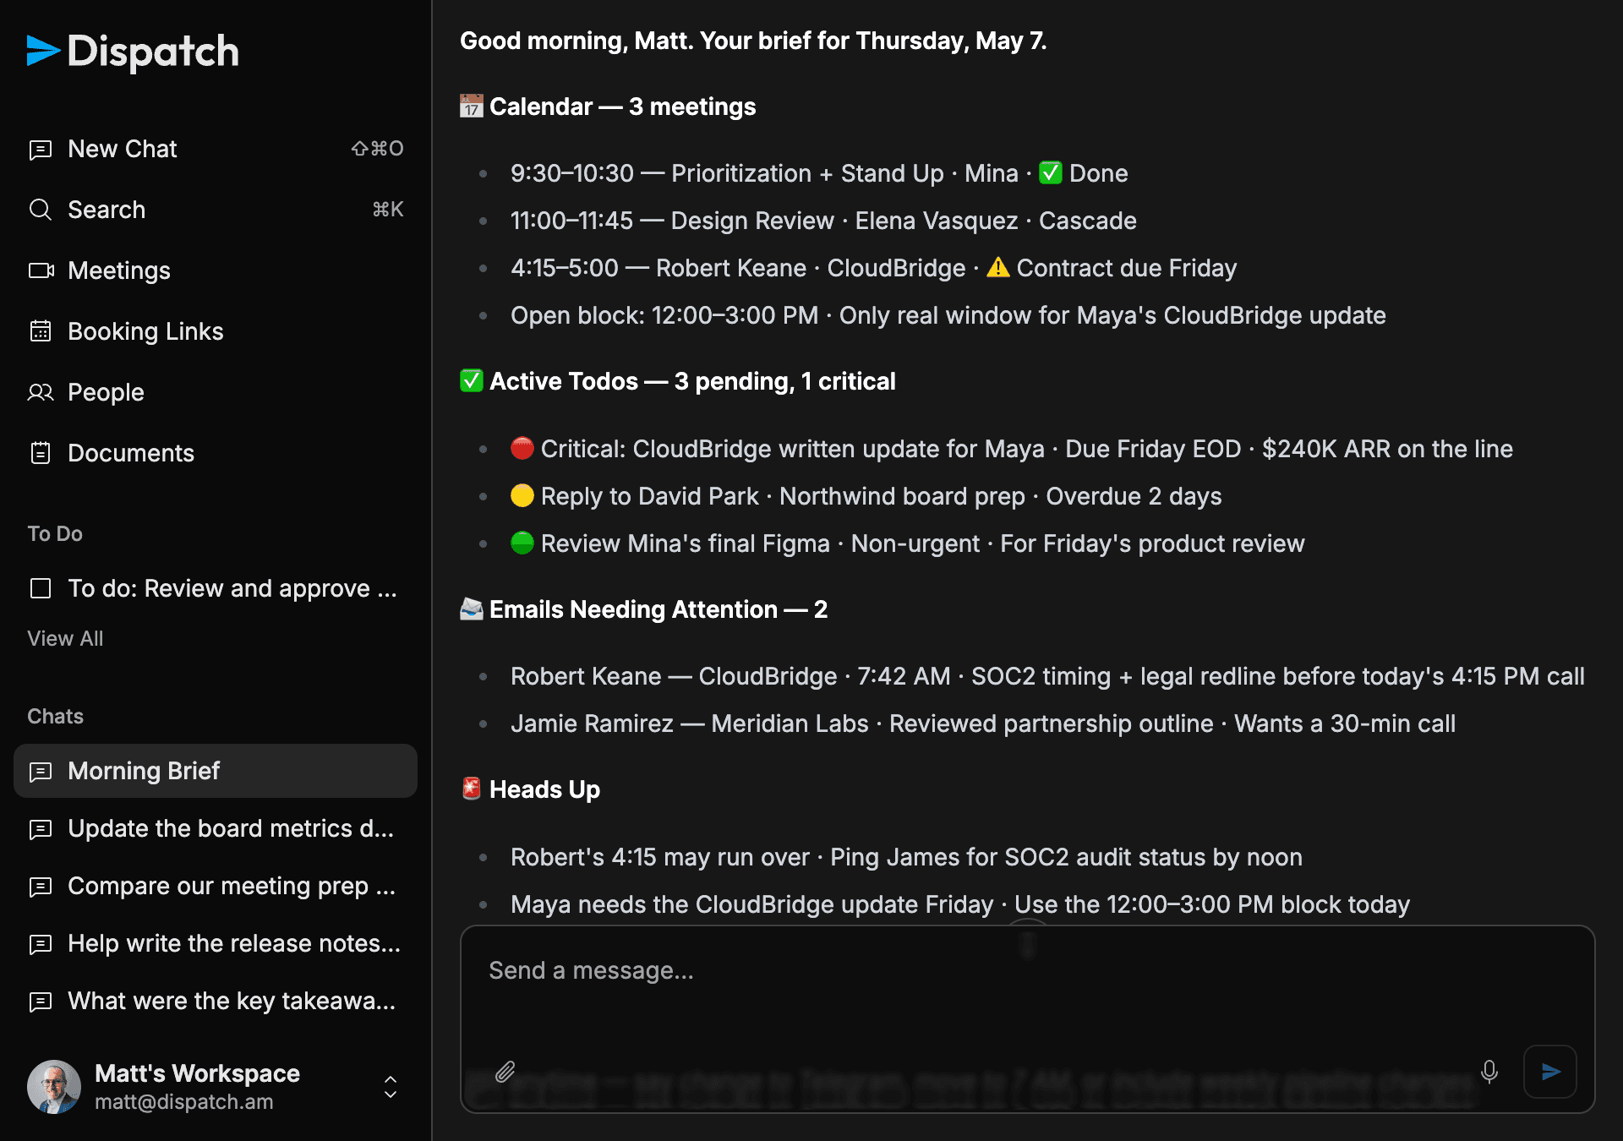Click chat icon beside Update the board metrics
Image resolution: width=1623 pixels, height=1141 pixels.
click(41, 829)
